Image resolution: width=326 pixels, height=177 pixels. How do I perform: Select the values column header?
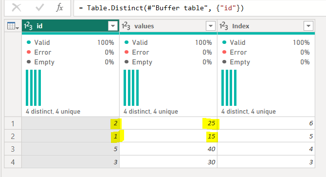pyautogui.click(x=168, y=26)
